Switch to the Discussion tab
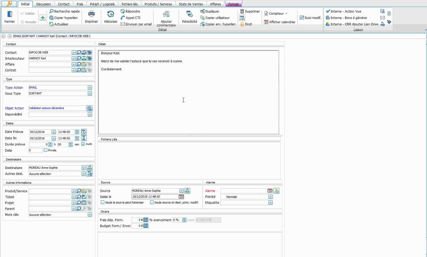This screenshot has width=427, height=257. click(43, 4)
